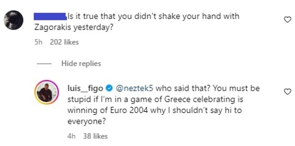Click the dash line before Hide replies
The height and width of the screenshot is (146, 295).
(x=45, y=64)
